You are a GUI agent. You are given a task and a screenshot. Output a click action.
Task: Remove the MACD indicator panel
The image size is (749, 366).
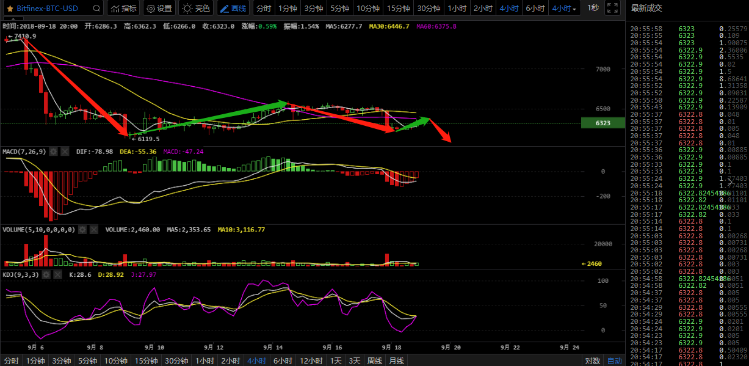[65, 151]
